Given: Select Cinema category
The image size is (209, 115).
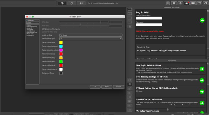Looking at the screenshot, I should 29,24.
